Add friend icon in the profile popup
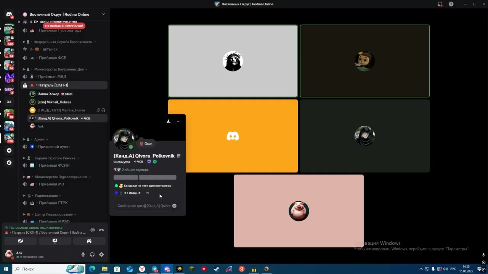488x274 pixels. [169, 121]
